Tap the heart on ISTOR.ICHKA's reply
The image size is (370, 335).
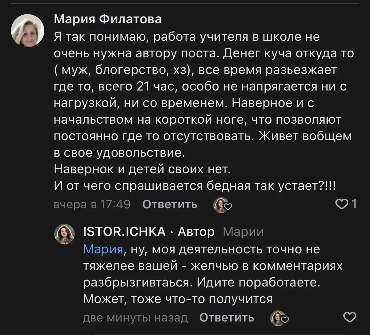[x=349, y=318]
